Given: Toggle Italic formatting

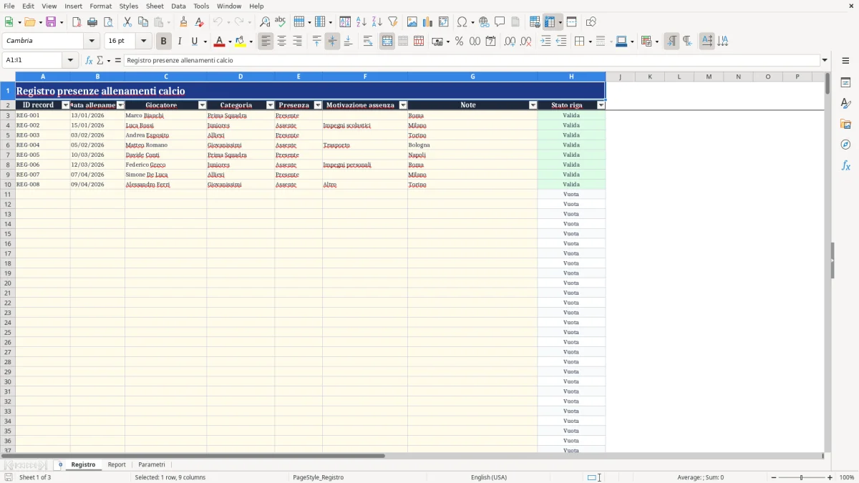Looking at the screenshot, I should point(179,42).
